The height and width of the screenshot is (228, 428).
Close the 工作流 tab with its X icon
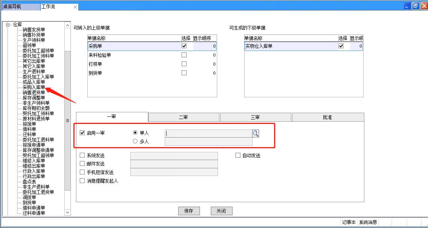75,7
